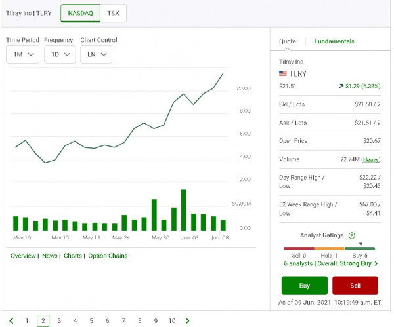Screen dimensions: 394x327
Task: Click the chevron after Strong Buy
Action: (376, 263)
